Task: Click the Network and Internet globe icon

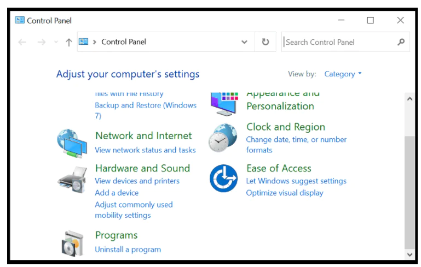Action: pyautogui.click(x=72, y=143)
